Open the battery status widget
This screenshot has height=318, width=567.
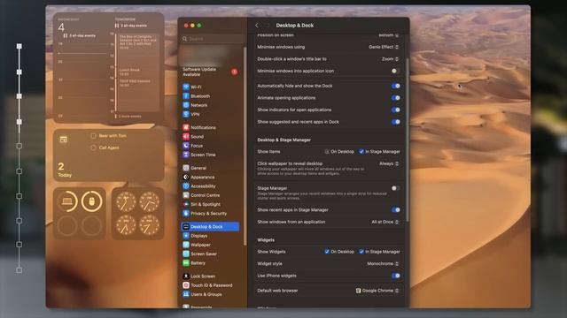[80, 213]
